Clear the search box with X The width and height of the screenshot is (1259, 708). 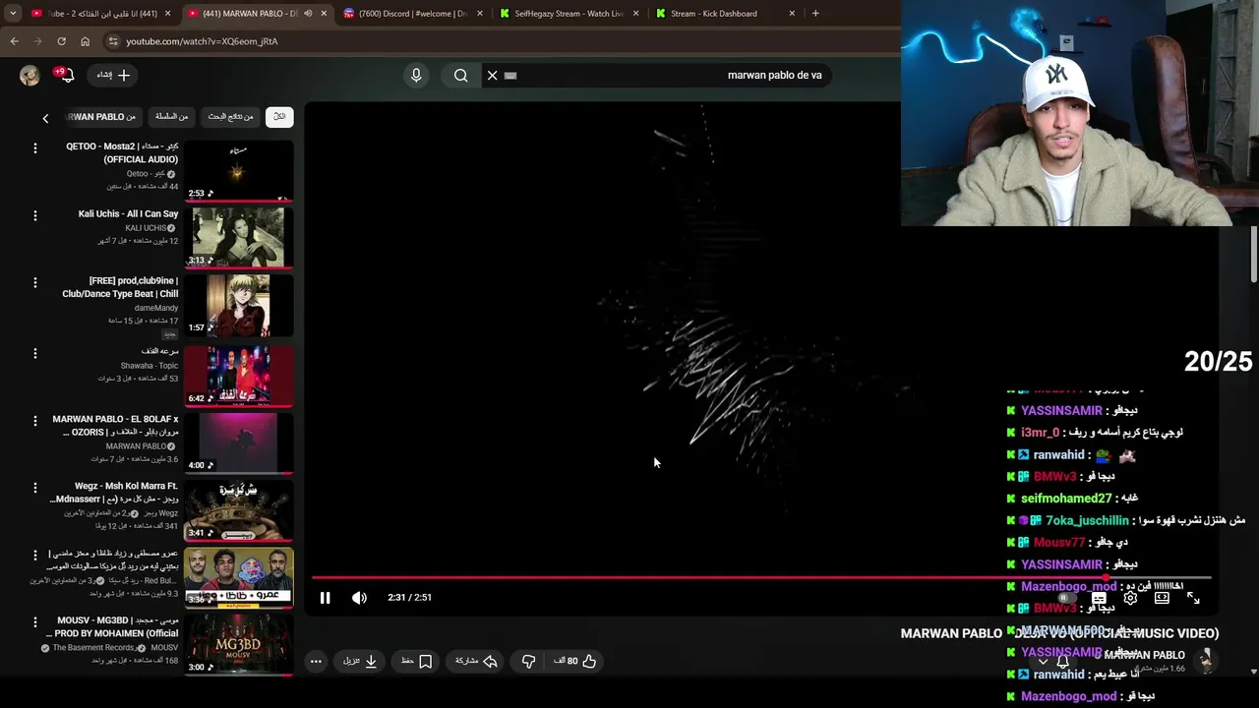tap(492, 75)
